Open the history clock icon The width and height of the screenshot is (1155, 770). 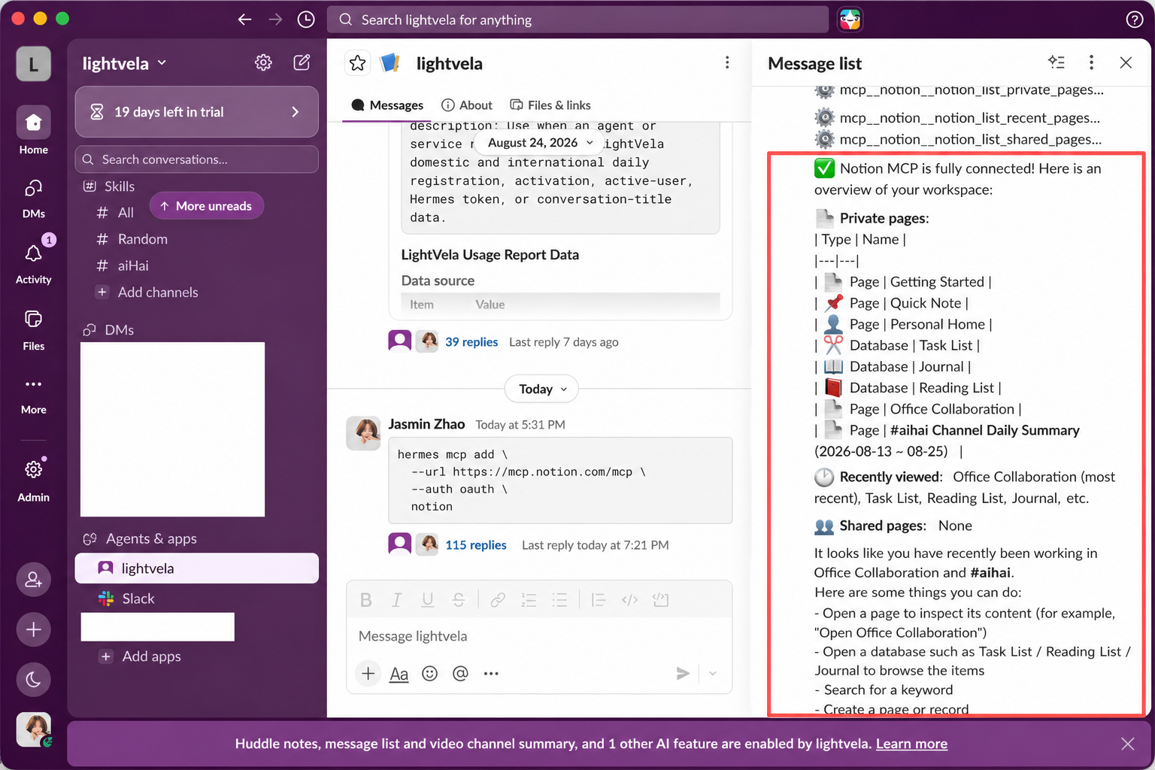[x=306, y=20]
